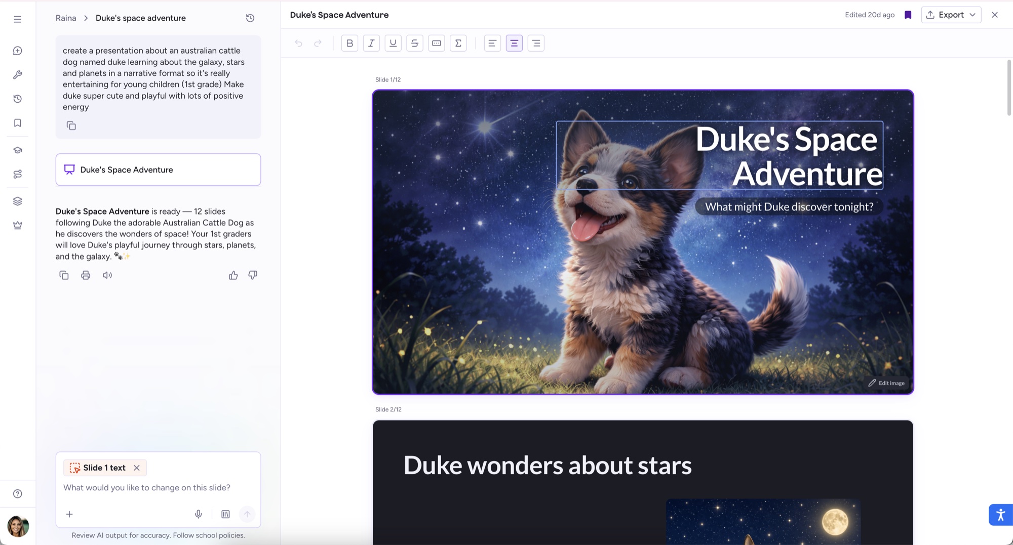The width and height of the screenshot is (1013, 545).
Task: Select the subtitle What might Duke discover tonight?
Action: tap(789, 207)
